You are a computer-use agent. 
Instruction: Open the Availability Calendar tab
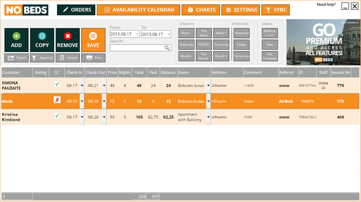[138, 10]
